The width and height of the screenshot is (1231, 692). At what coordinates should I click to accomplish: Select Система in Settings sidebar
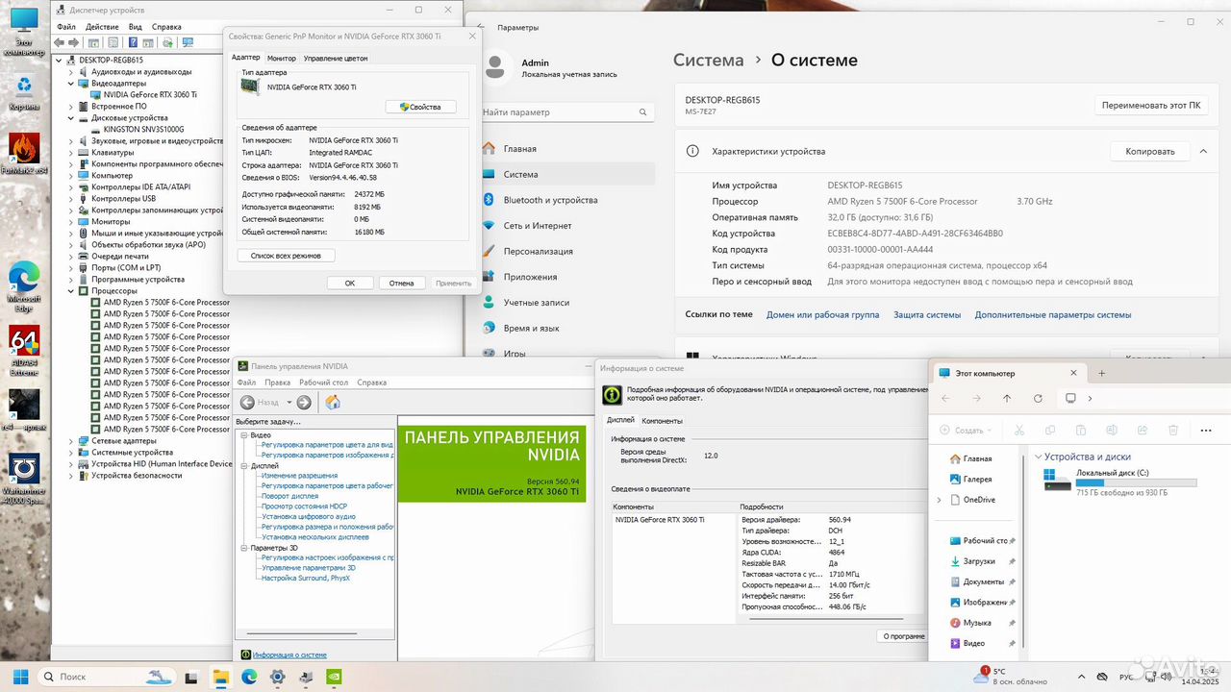tap(568, 174)
